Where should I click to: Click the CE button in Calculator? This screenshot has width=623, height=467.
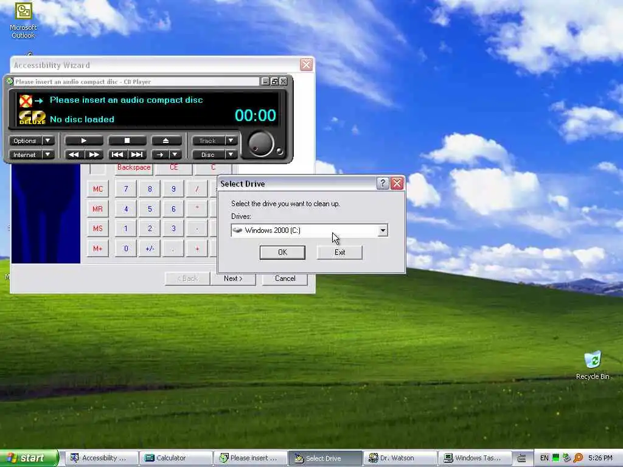point(173,168)
